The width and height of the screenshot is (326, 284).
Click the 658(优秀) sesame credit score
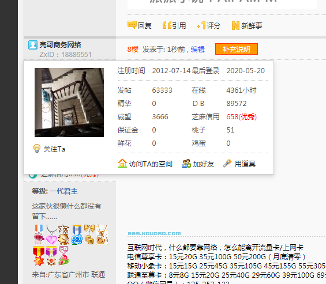click(x=242, y=117)
